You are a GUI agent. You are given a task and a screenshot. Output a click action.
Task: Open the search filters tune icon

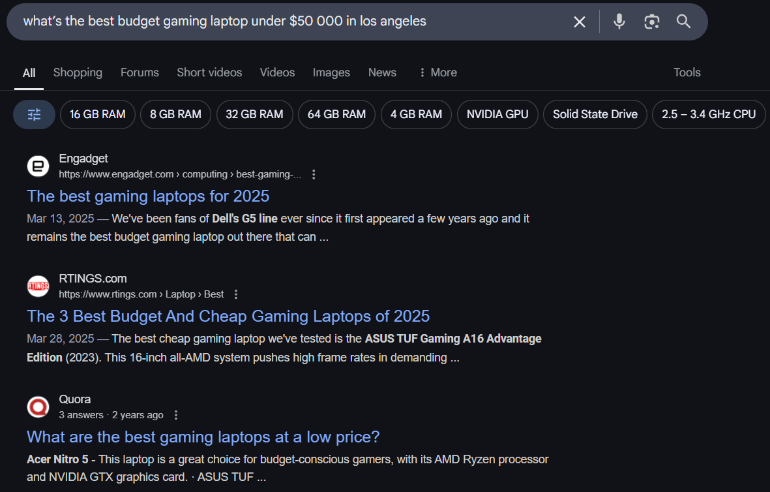coord(34,114)
